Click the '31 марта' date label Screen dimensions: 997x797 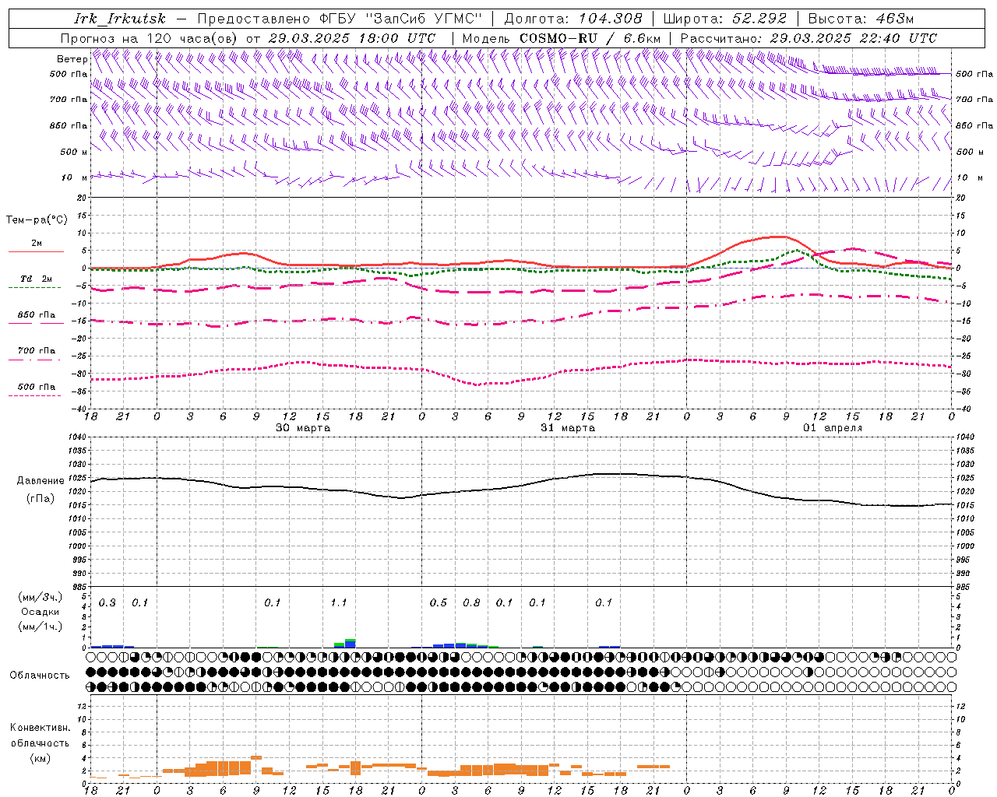568,427
